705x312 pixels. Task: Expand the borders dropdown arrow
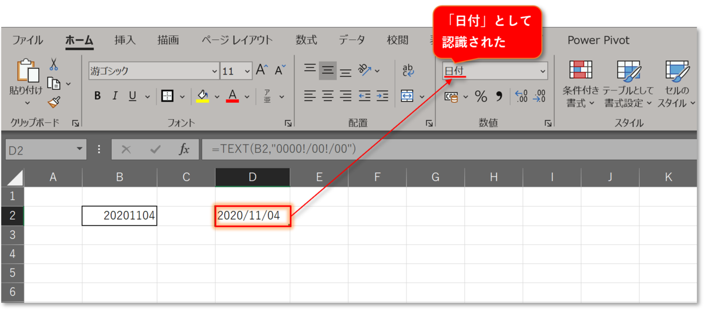point(182,96)
